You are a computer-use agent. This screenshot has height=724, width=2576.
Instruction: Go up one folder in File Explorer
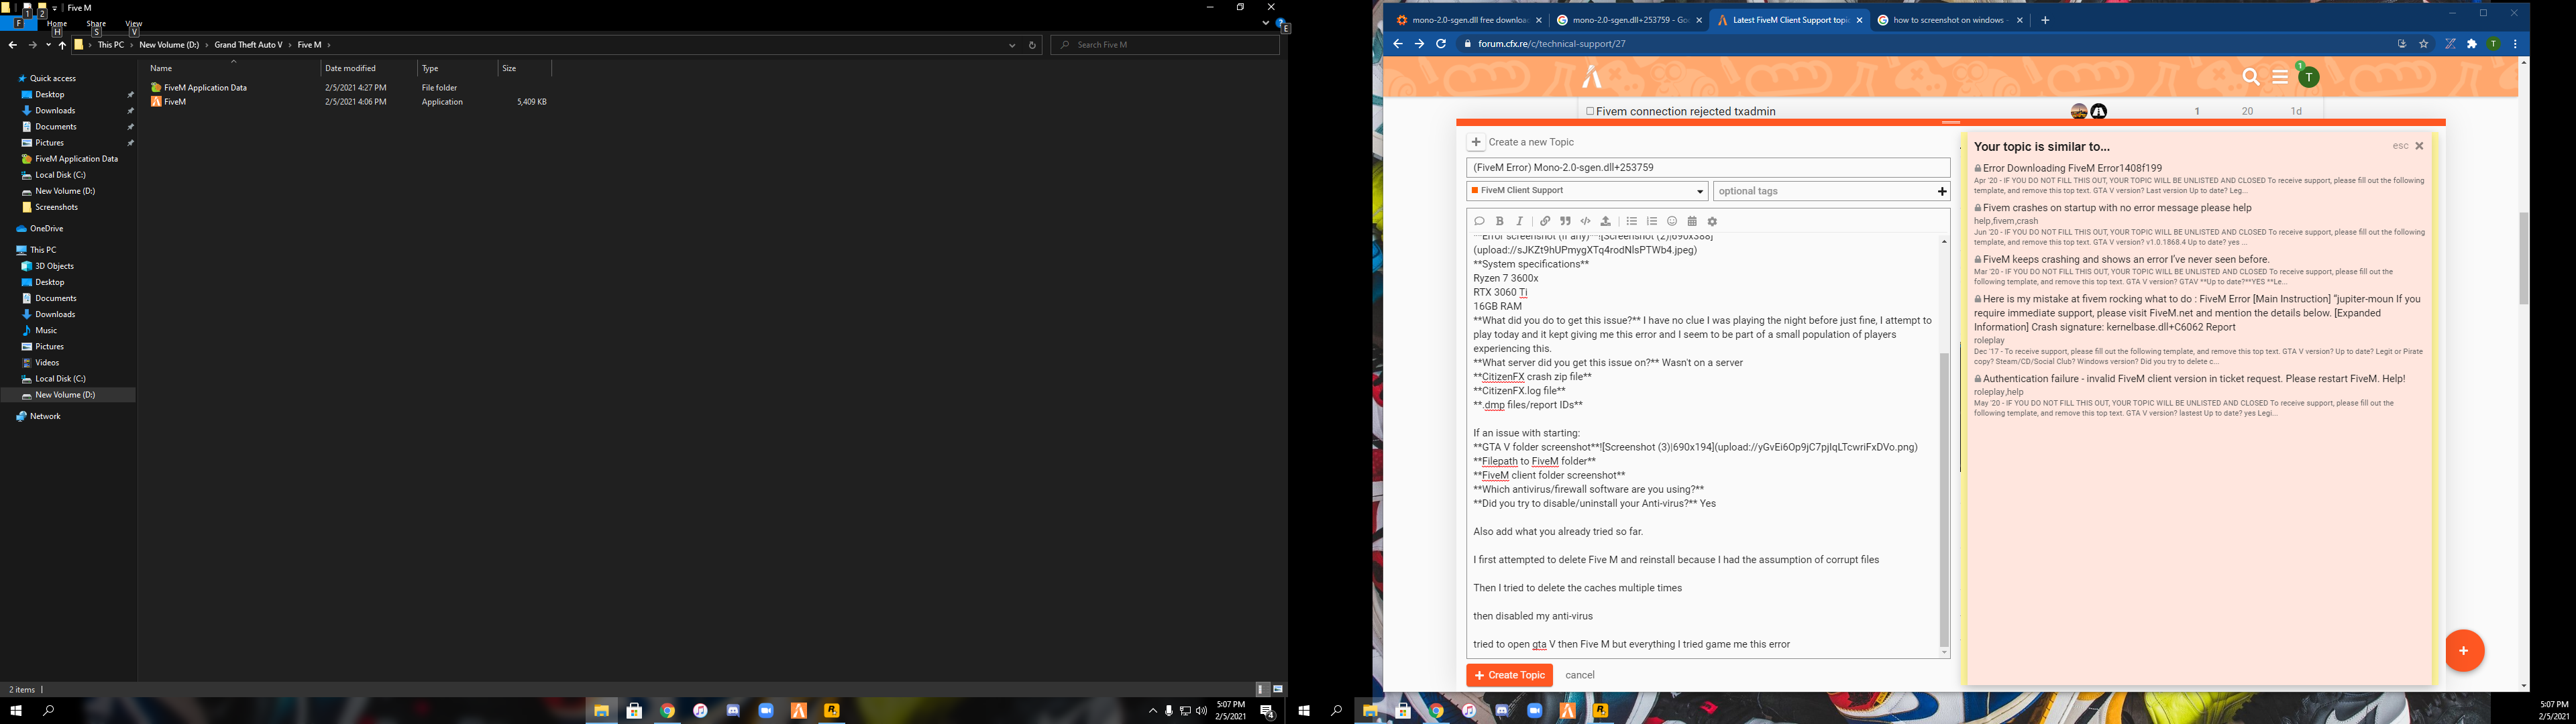click(x=62, y=45)
